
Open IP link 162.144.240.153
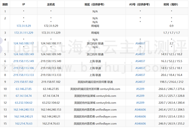click(x=24, y=110)
